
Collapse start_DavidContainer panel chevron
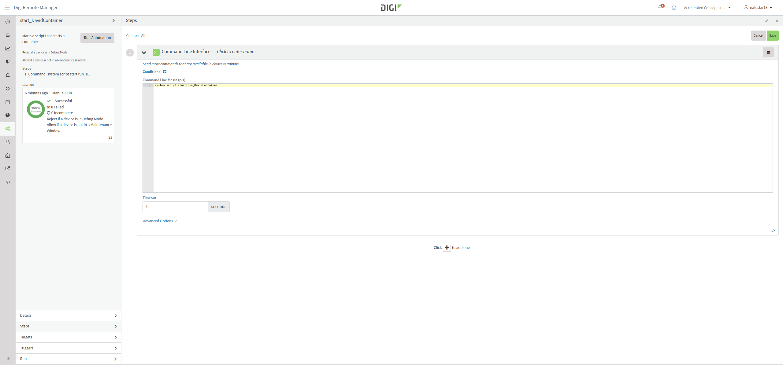(x=113, y=20)
